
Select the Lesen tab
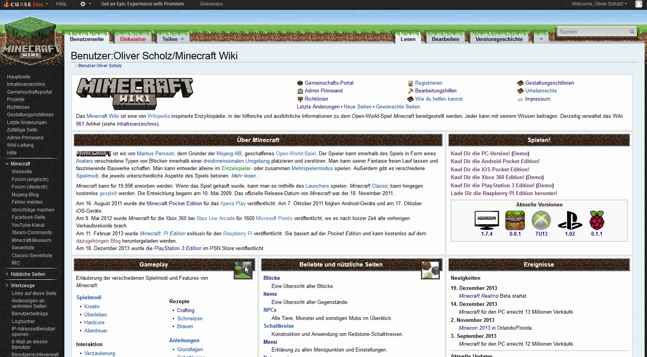point(408,39)
